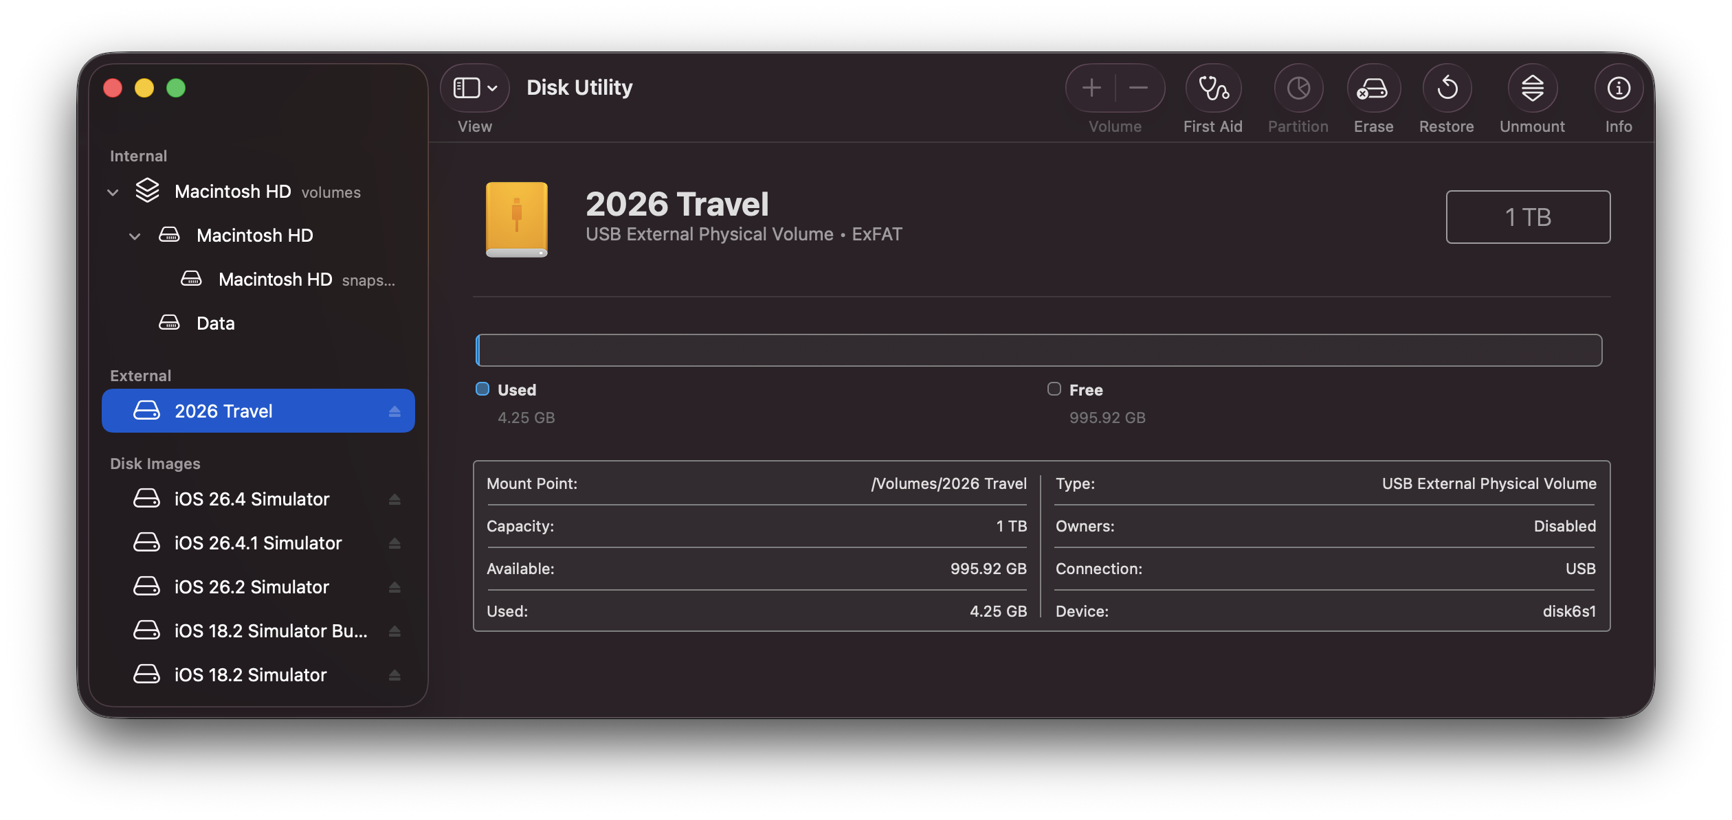Select 2026 Travel in the sidebar
Screen dimensions: 1732x820
[x=258, y=411]
